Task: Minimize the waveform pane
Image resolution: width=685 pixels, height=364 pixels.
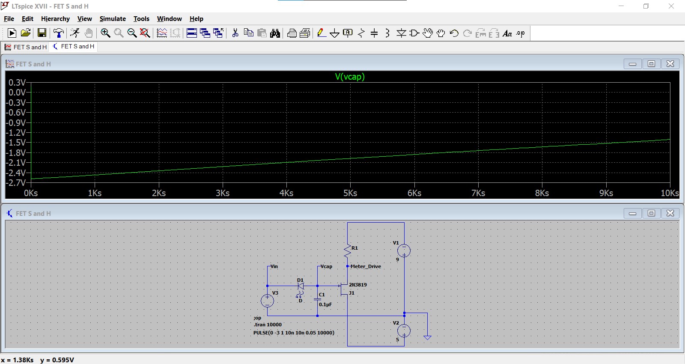Action: click(x=632, y=64)
